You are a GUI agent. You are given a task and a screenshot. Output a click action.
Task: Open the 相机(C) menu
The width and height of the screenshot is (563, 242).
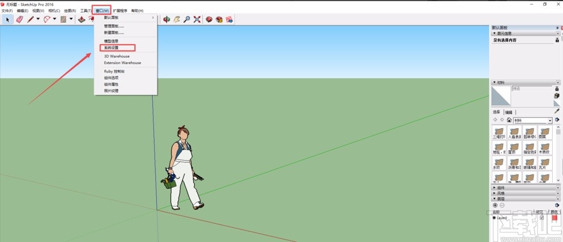tap(54, 11)
